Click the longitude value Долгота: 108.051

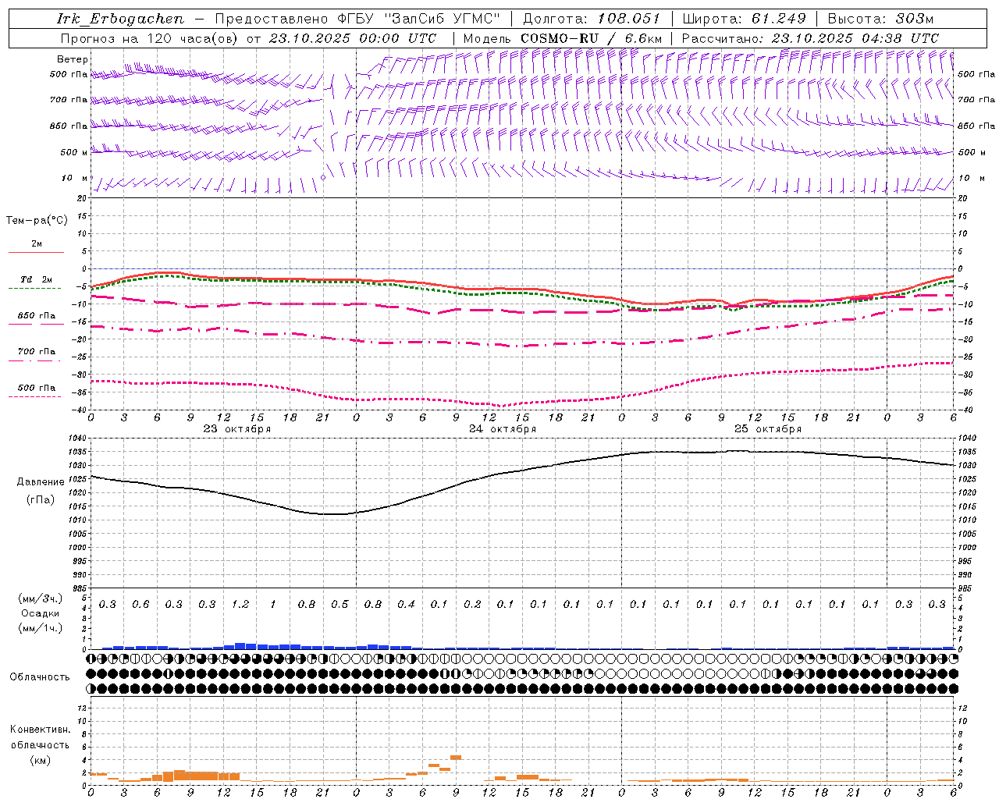click(x=592, y=20)
